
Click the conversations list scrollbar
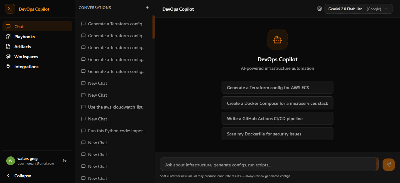[x=153, y=28]
